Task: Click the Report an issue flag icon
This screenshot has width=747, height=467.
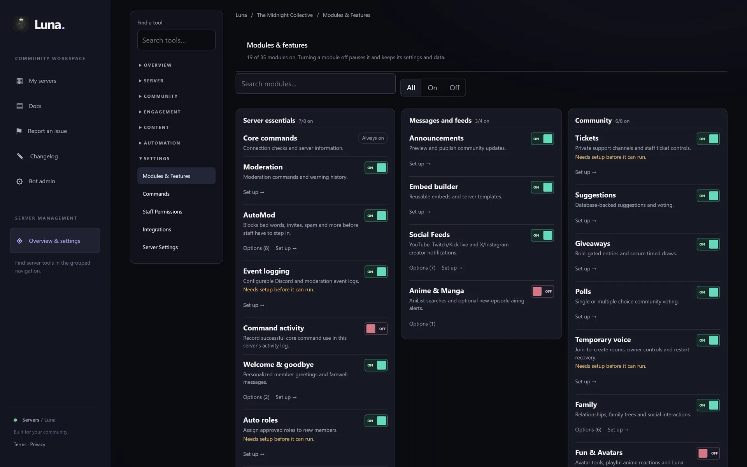Action: click(19, 131)
